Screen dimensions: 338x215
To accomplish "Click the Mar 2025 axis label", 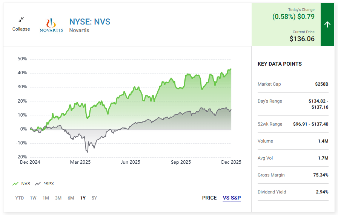I will (x=80, y=162).
